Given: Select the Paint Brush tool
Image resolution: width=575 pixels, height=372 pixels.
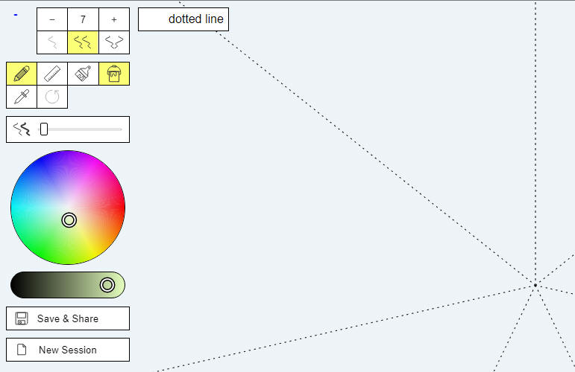Looking at the screenshot, I should tap(83, 74).
